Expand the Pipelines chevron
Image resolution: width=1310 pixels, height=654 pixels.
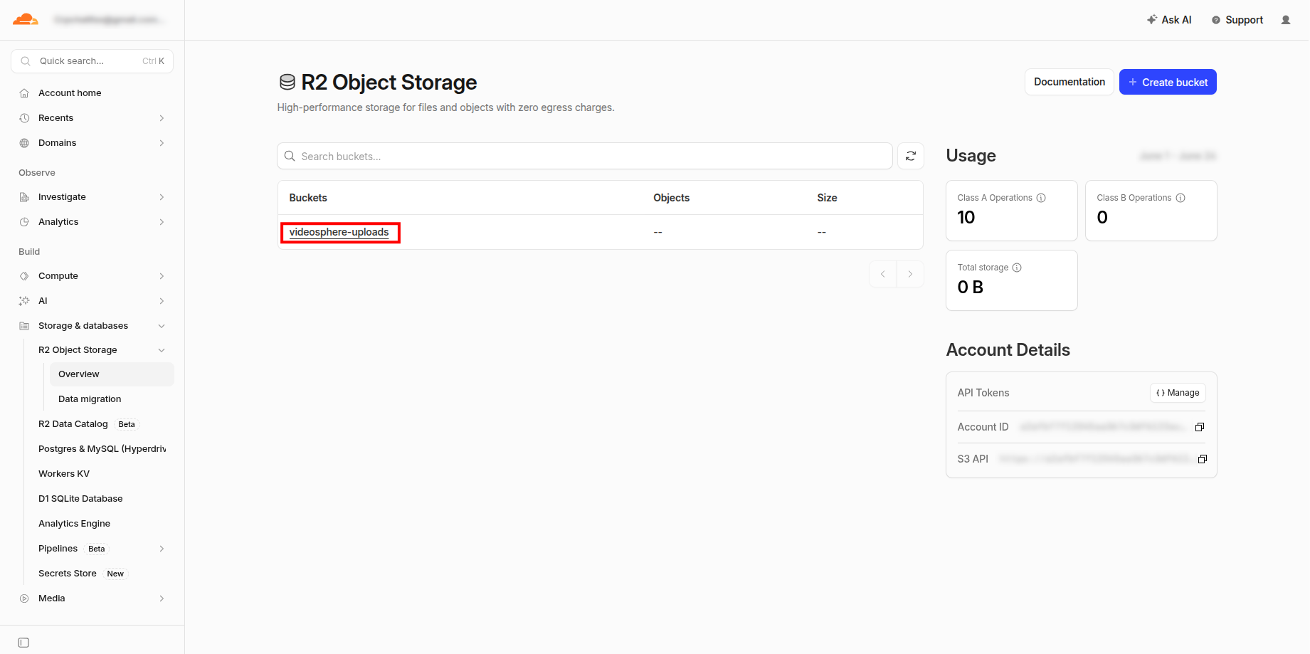162,549
